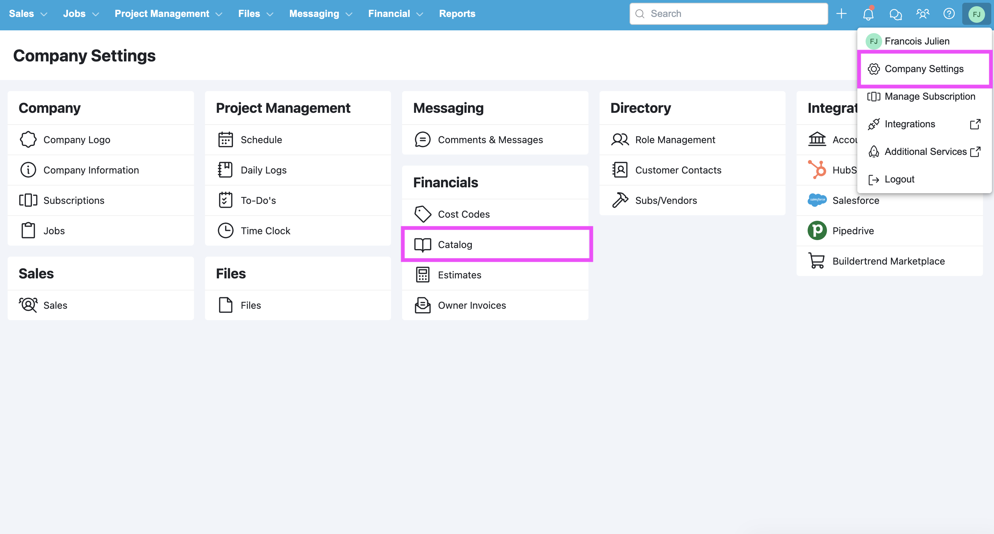Viewport: 994px width, 534px height.
Task: Select Manage Subscription menu entry
Action: pos(929,96)
